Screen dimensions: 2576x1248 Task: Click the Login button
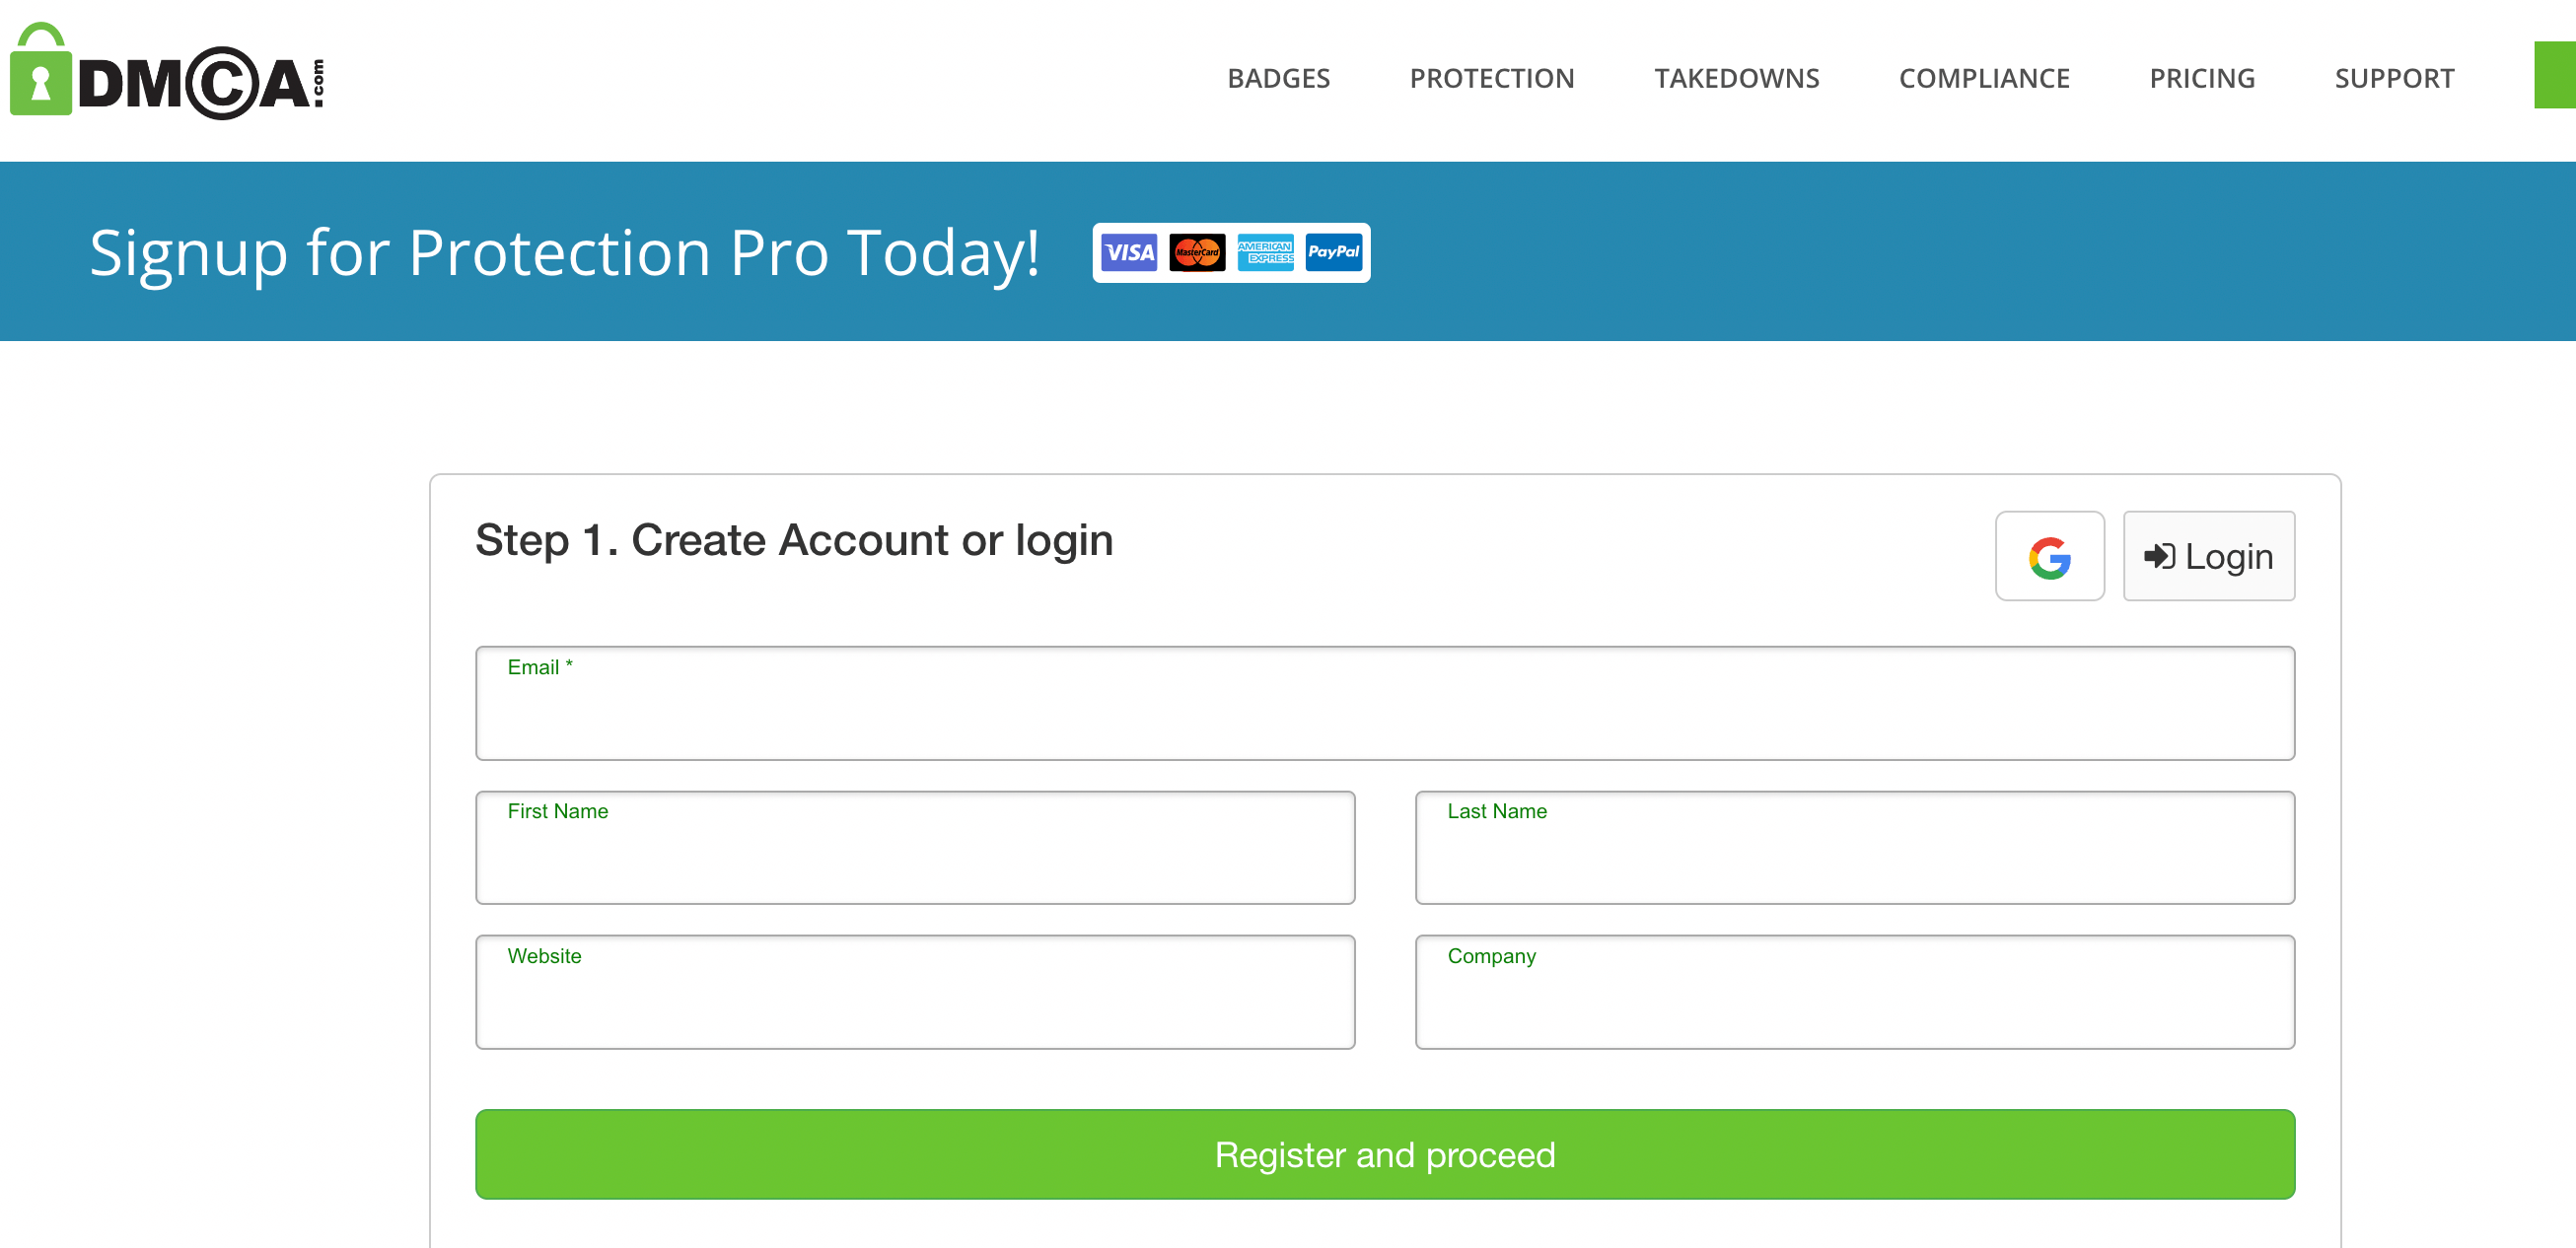(x=2208, y=555)
